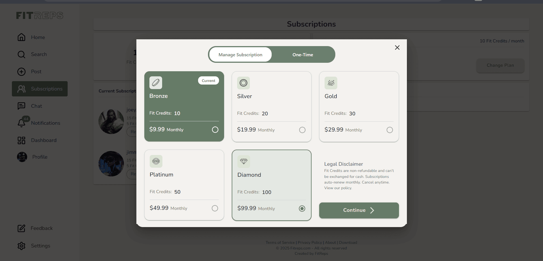Viewport: 543px width, 261px height.
Task: Select the Gold $29.99 radio button
Action: pos(390,130)
